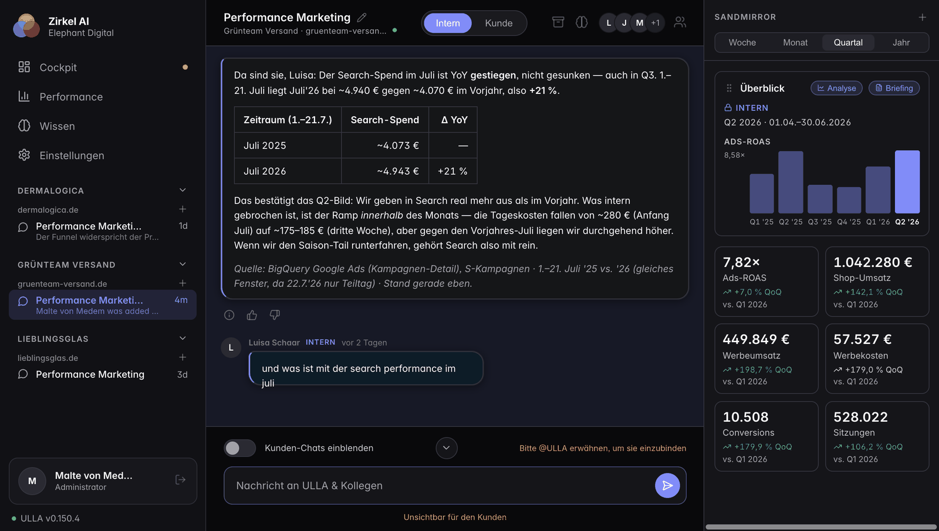The height and width of the screenshot is (531, 939).
Task: Click the '~4.943 €' table cell
Action: [385, 171]
